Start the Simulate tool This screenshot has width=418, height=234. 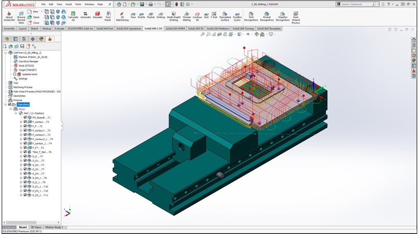[x=97, y=15]
